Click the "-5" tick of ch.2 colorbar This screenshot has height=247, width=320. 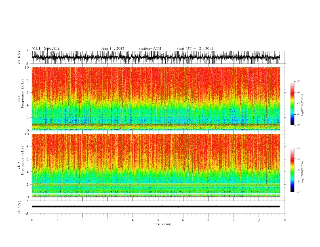click(x=298, y=170)
